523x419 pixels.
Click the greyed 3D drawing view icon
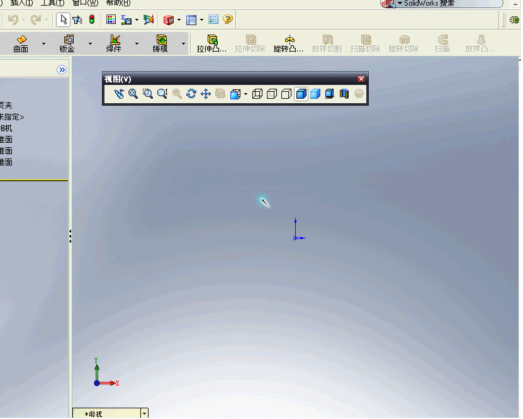pos(220,94)
